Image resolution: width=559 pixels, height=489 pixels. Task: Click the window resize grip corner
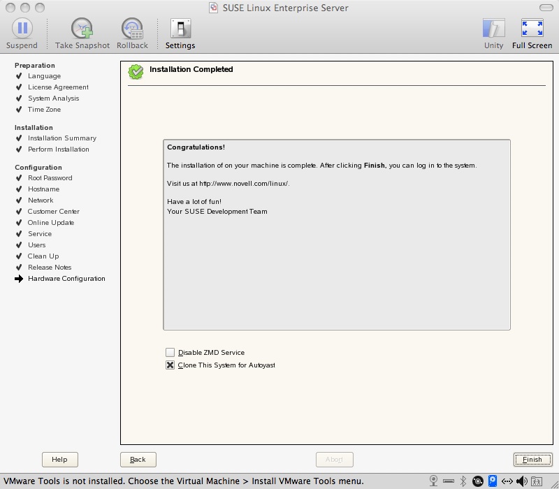click(554, 484)
